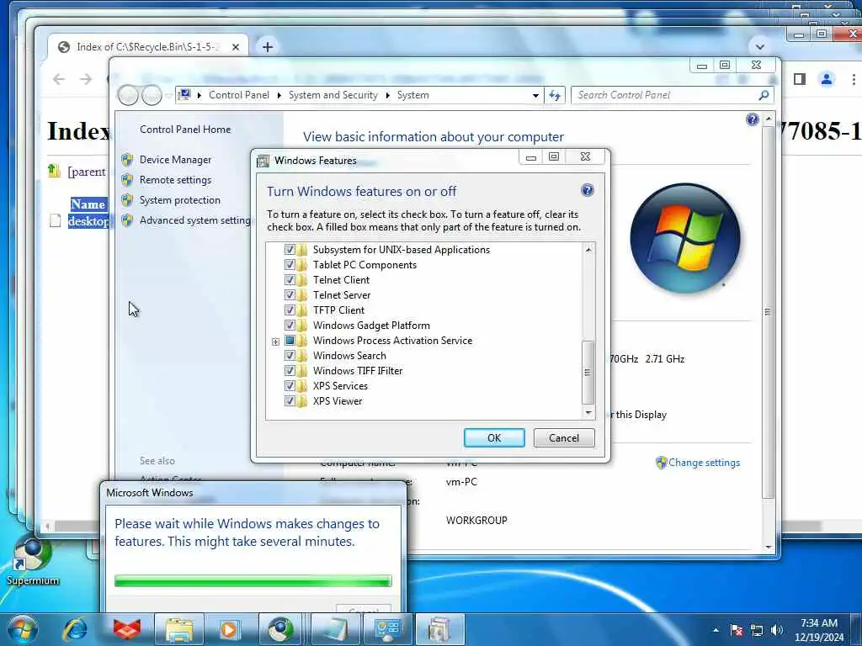The width and height of the screenshot is (862, 646).
Task: Uncheck Windows Gadget Platform checkbox
Action: tap(290, 326)
